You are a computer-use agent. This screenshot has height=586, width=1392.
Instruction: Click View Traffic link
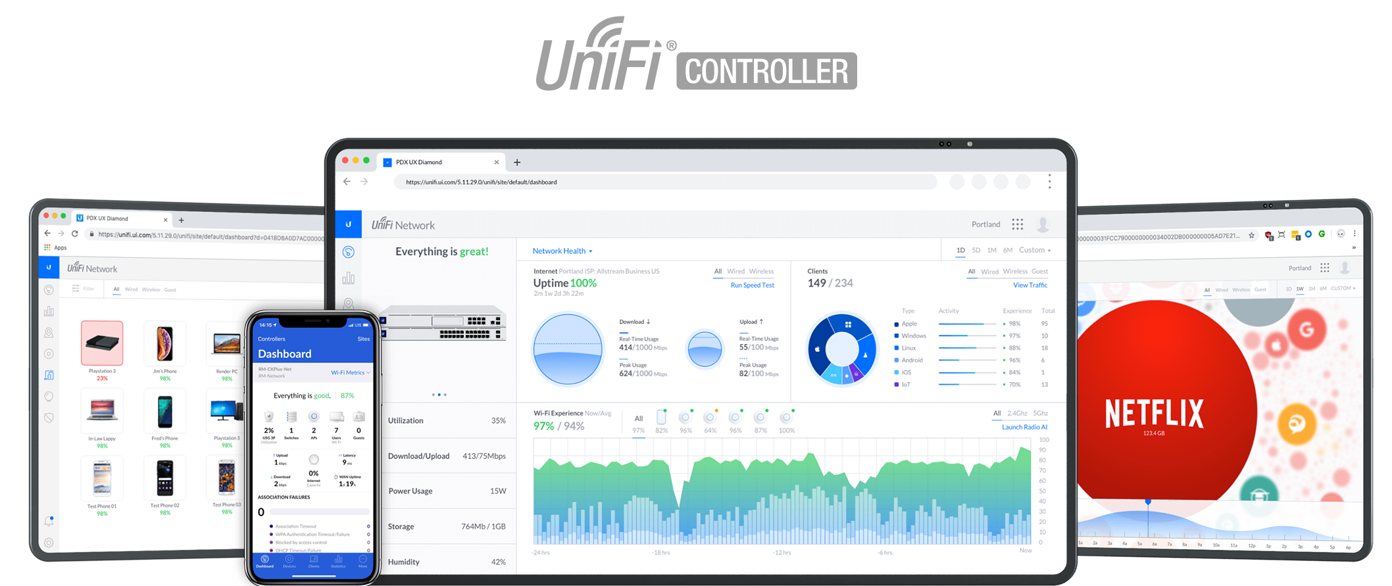coord(1030,285)
